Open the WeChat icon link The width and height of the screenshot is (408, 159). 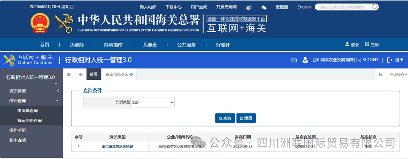(264, 7)
